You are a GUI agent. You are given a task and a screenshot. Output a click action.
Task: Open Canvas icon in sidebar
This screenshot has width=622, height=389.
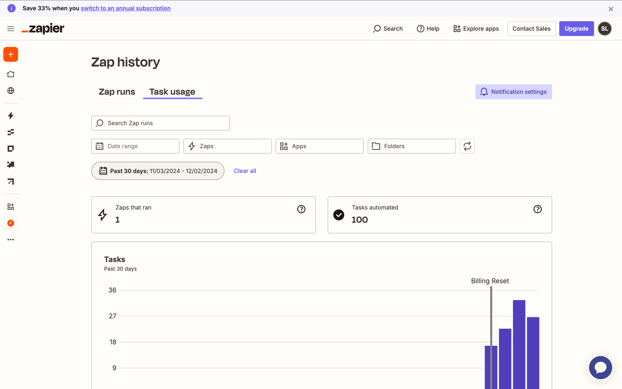[11, 181]
